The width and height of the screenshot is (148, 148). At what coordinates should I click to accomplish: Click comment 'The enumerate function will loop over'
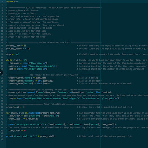pyautogui.click(x=112, y=113)
